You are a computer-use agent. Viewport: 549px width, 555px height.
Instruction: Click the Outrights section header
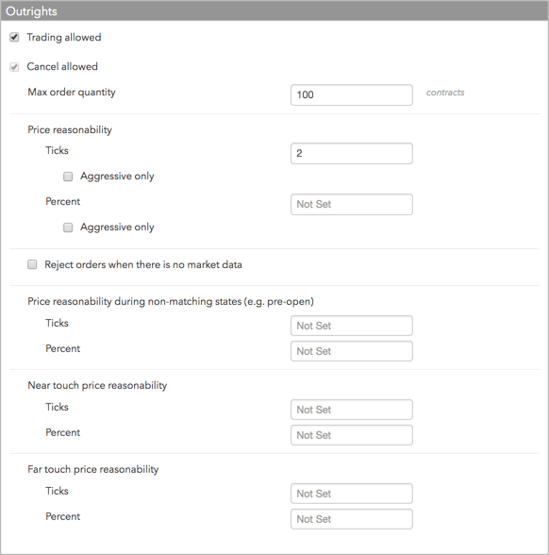click(x=274, y=11)
